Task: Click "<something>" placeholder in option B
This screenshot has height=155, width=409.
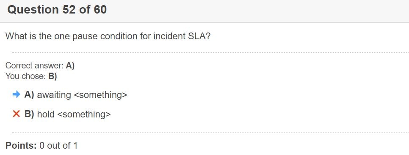Action: click(84, 114)
